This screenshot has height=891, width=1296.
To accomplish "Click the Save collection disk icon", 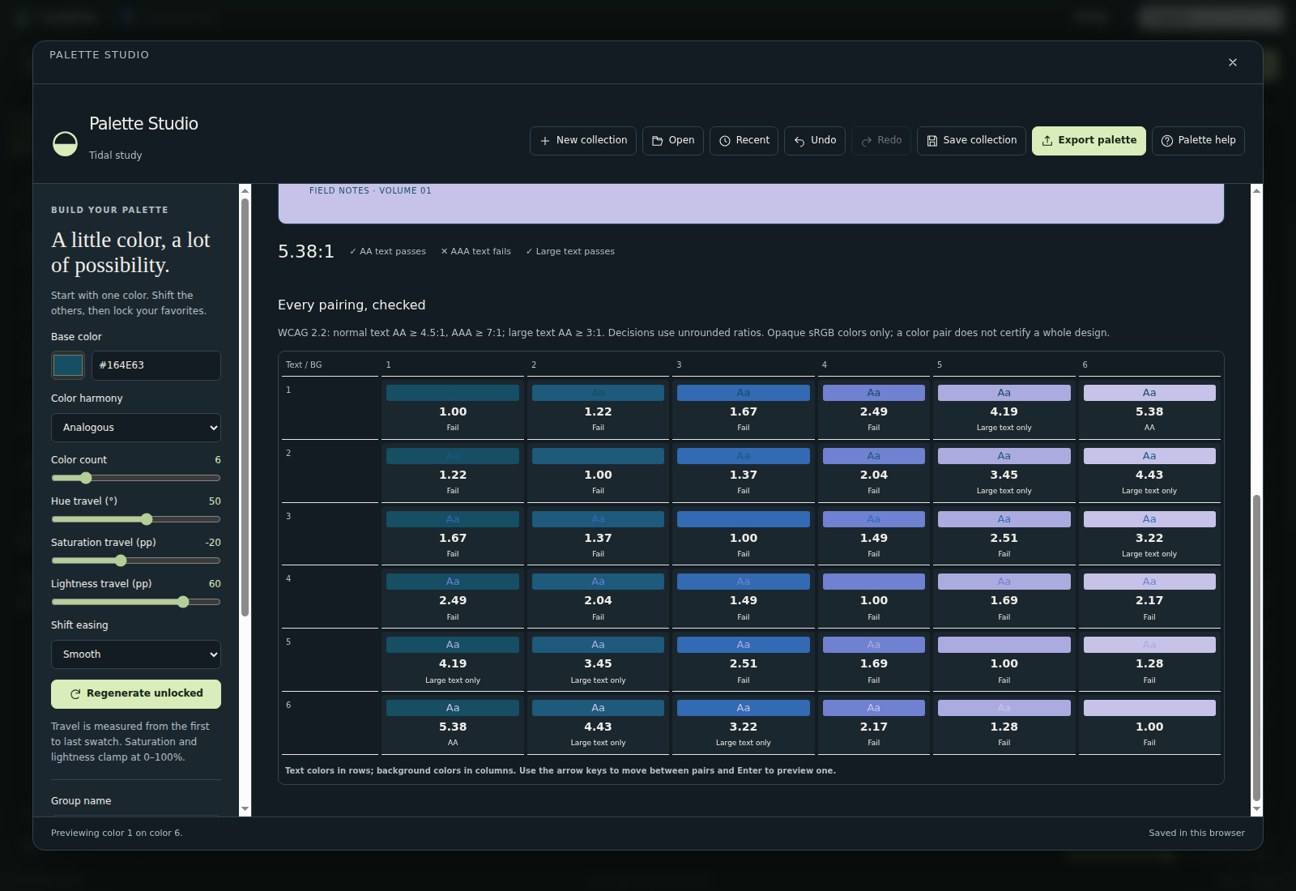I will 932,141.
